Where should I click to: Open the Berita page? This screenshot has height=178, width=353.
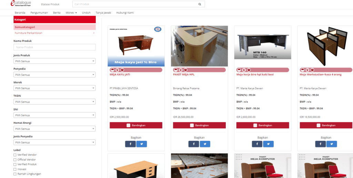tap(57, 13)
